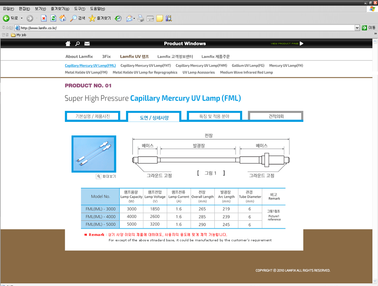Click VIEW PRODUCT PAGE link

pos(287,43)
